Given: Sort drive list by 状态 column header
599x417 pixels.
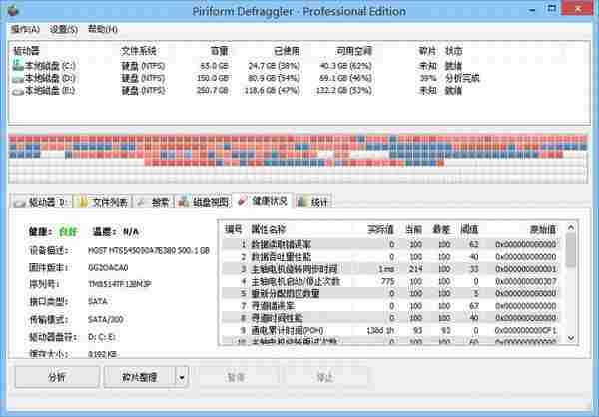Looking at the screenshot, I should [454, 51].
